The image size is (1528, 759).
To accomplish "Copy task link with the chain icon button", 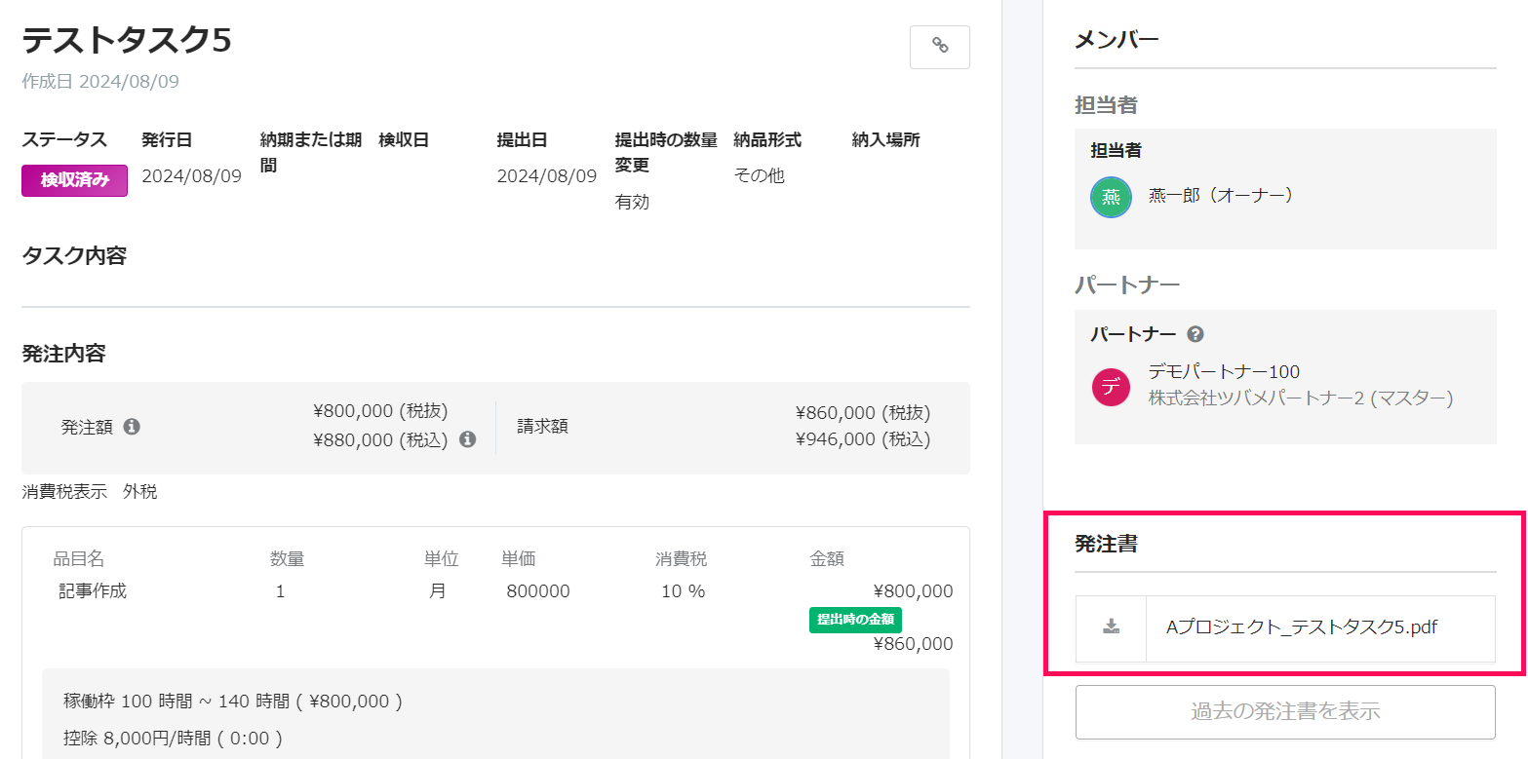I will [x=939, y=47].
